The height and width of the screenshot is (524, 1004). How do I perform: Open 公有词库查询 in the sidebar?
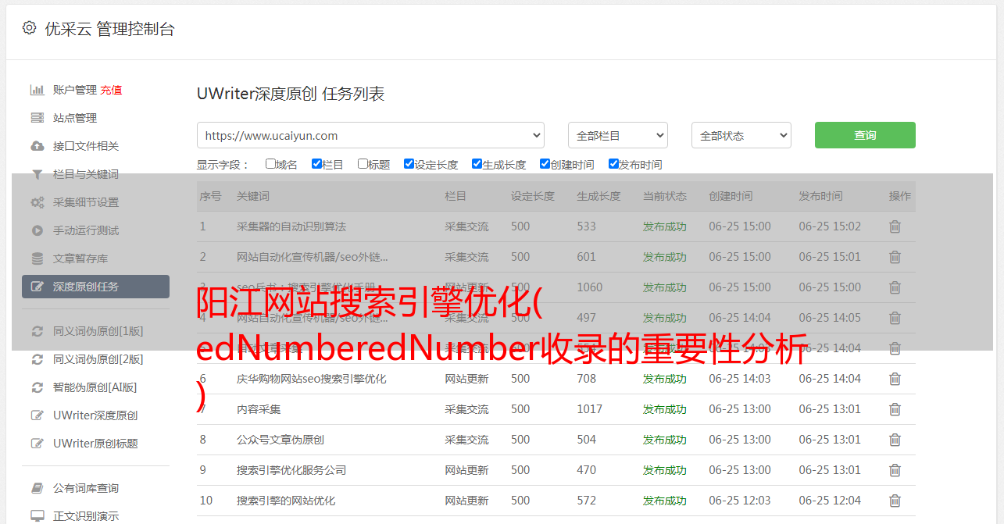86,488
